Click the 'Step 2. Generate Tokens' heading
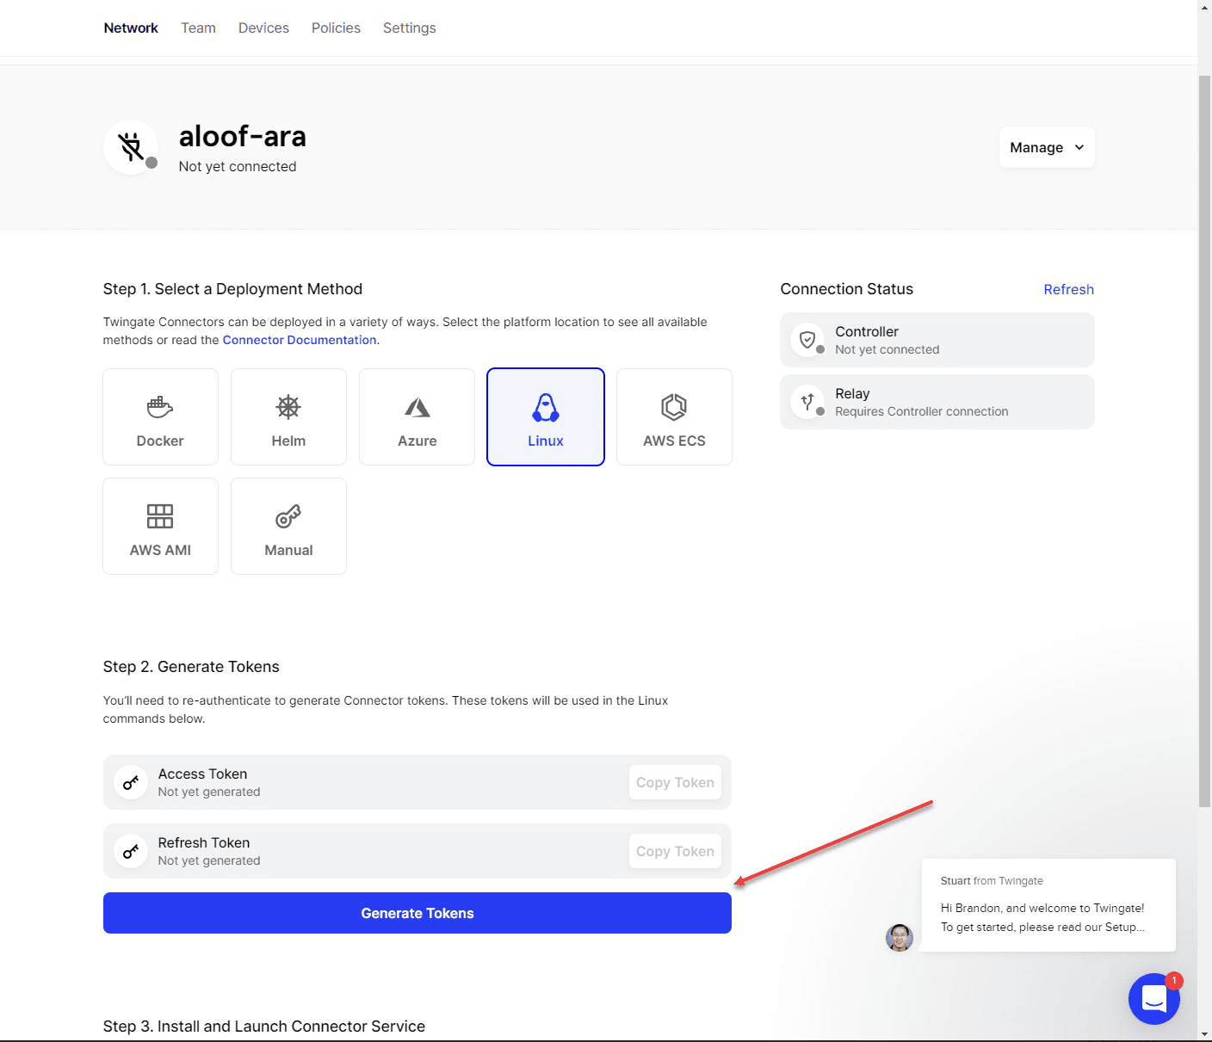The image size is (1212, 1042). point(191,667)
